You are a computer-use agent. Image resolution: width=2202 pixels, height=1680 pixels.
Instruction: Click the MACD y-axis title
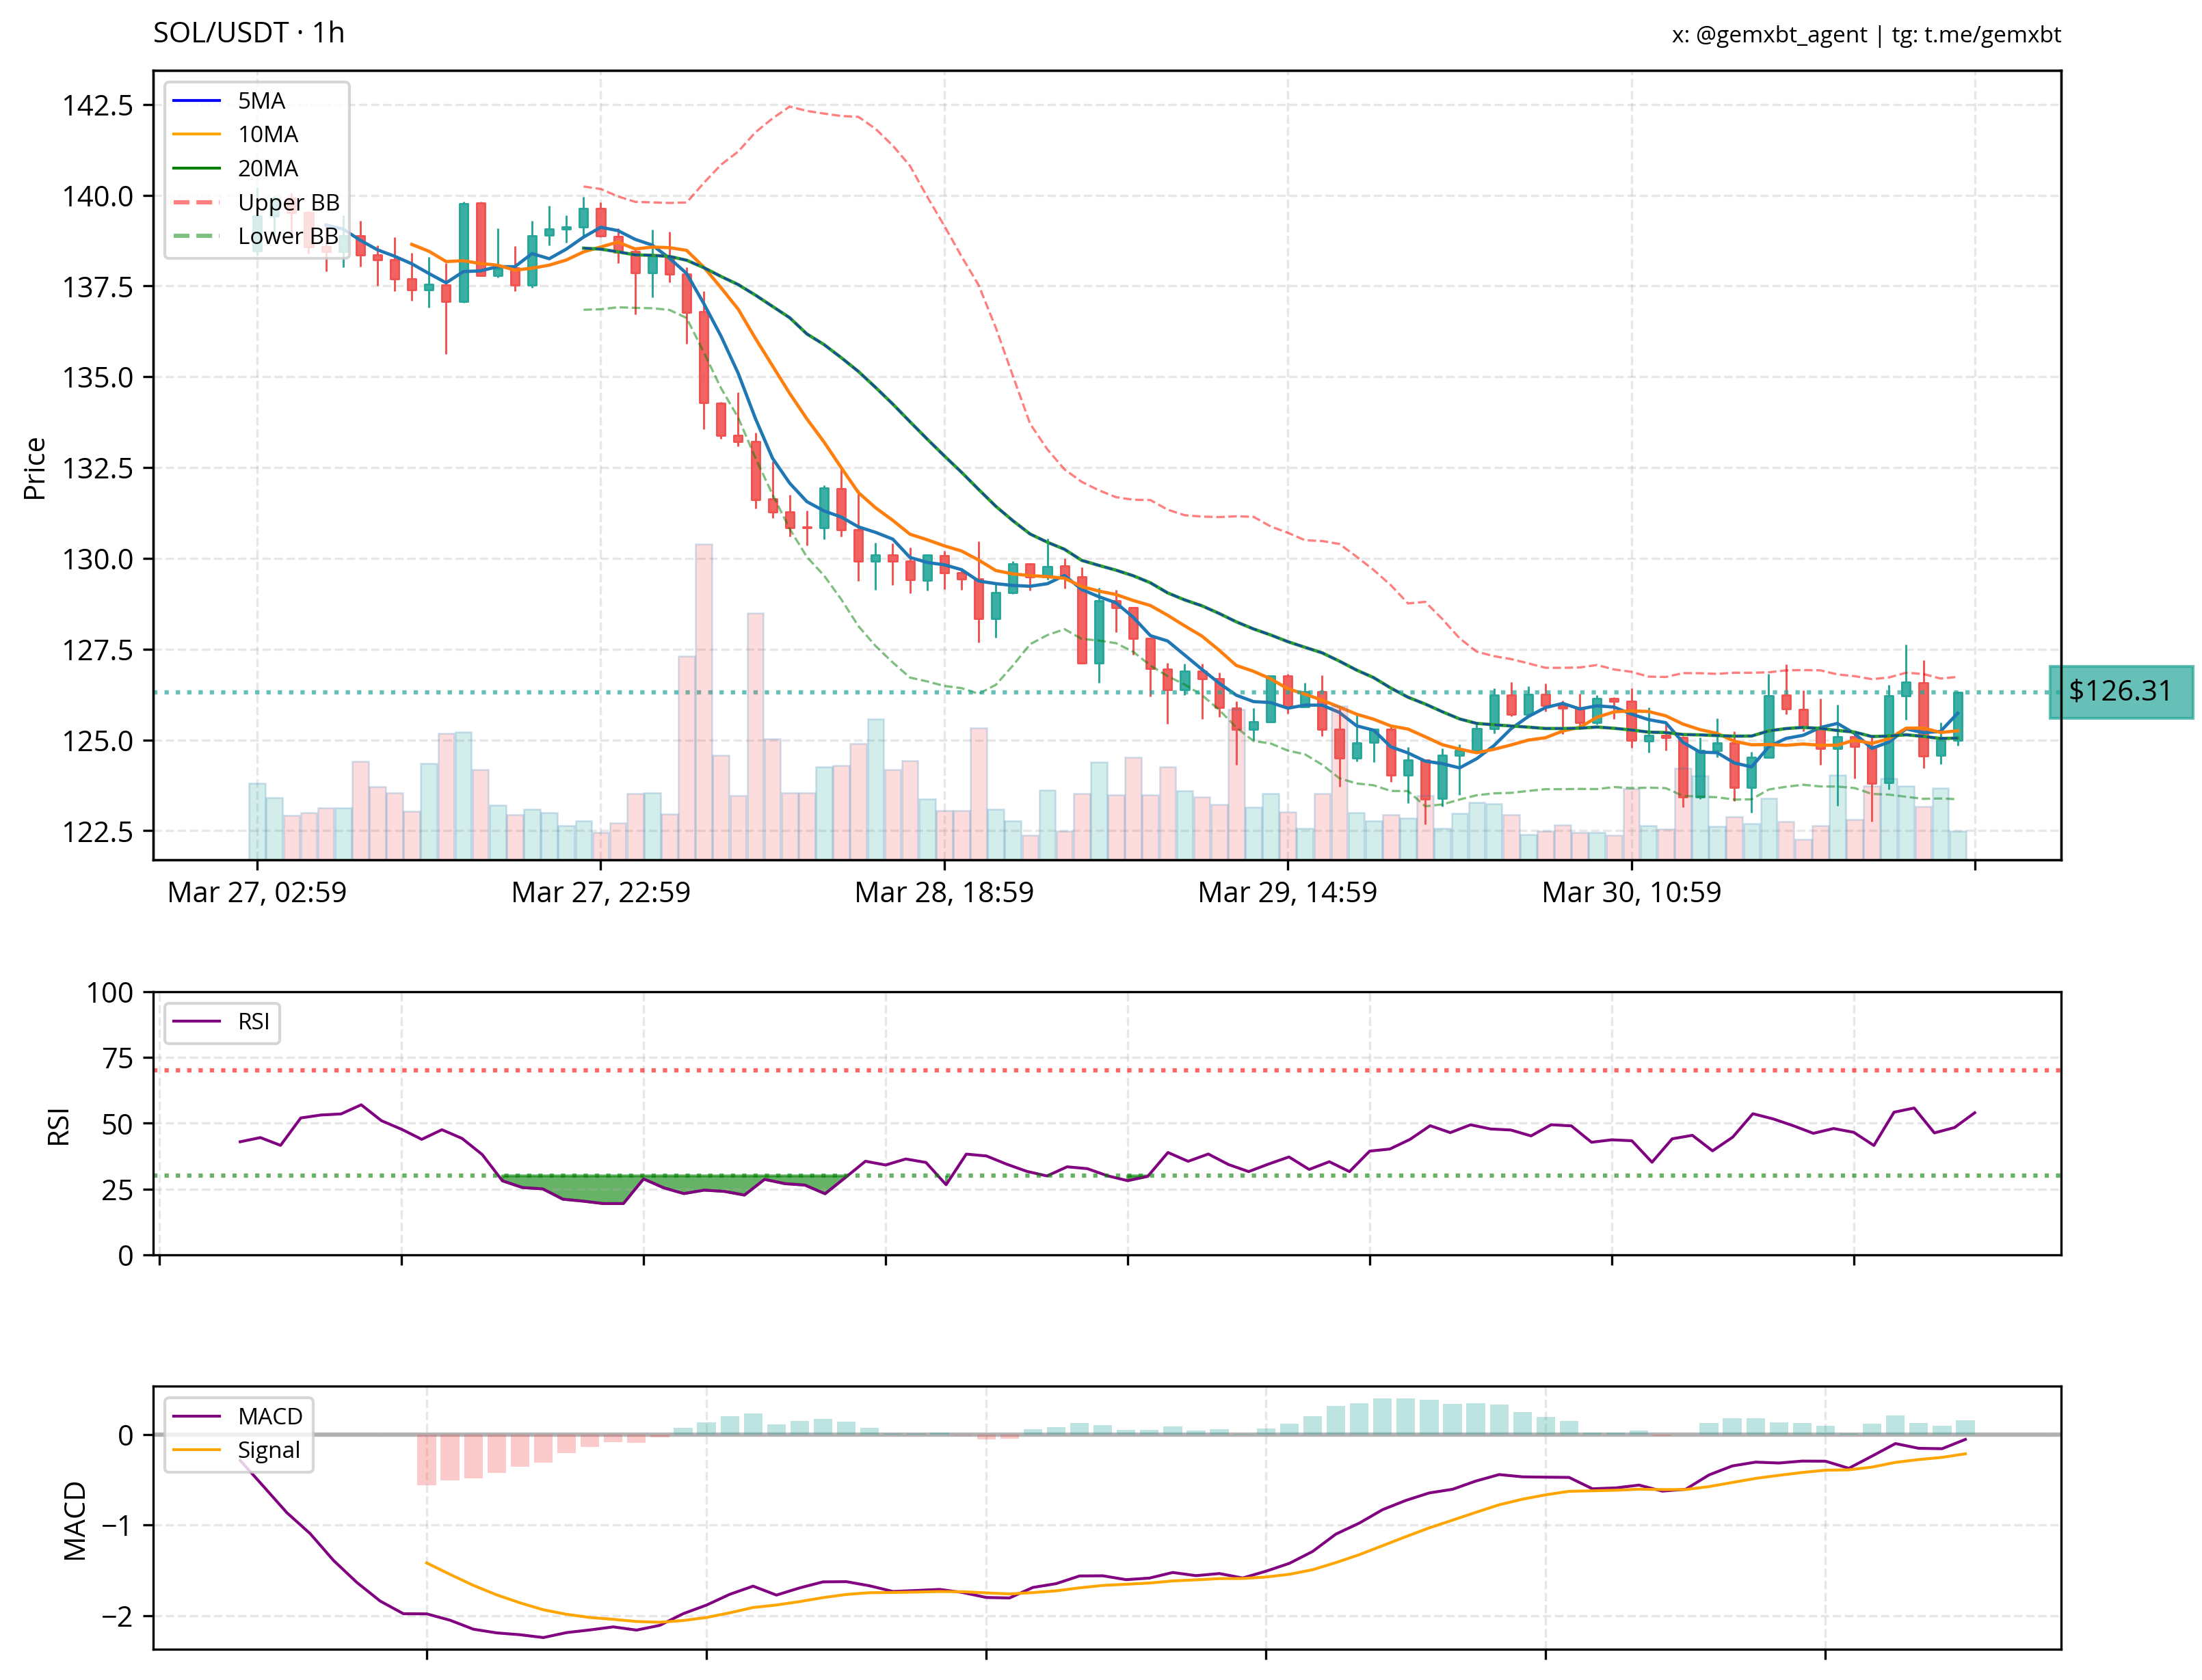[75, 1521]
